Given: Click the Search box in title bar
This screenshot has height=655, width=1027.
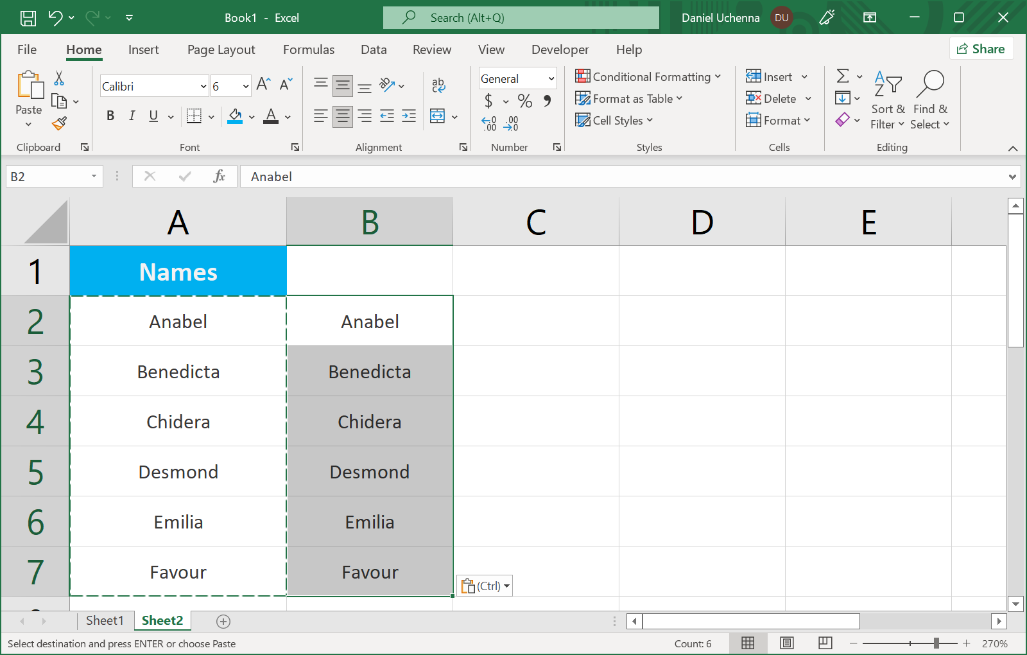Looking at the screenshot, I should pos(521,18).
